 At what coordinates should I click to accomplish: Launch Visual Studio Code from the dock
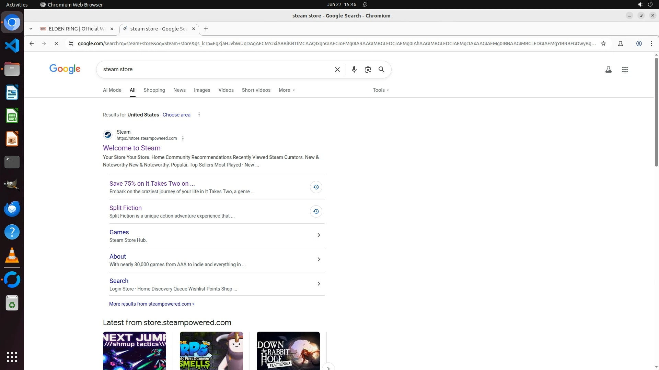[12, 46]
